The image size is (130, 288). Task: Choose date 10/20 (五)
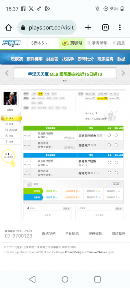pos(114,98)
